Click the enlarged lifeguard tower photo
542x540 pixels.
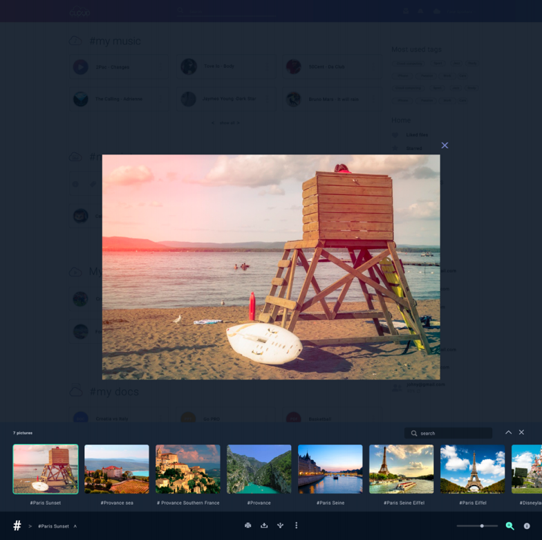coord(271,267)
